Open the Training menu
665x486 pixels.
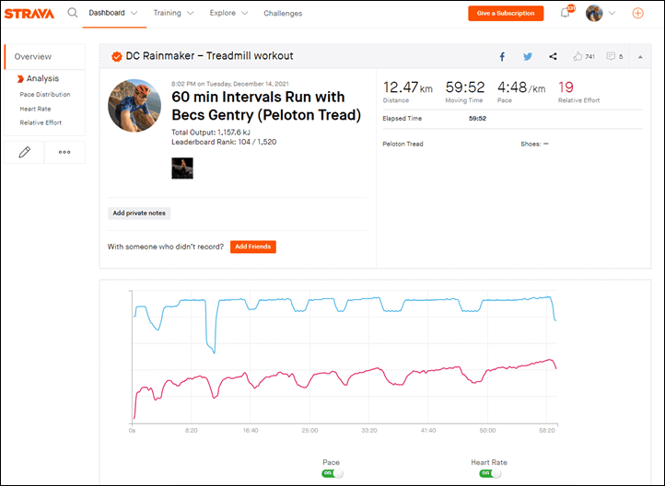(167, 13)
